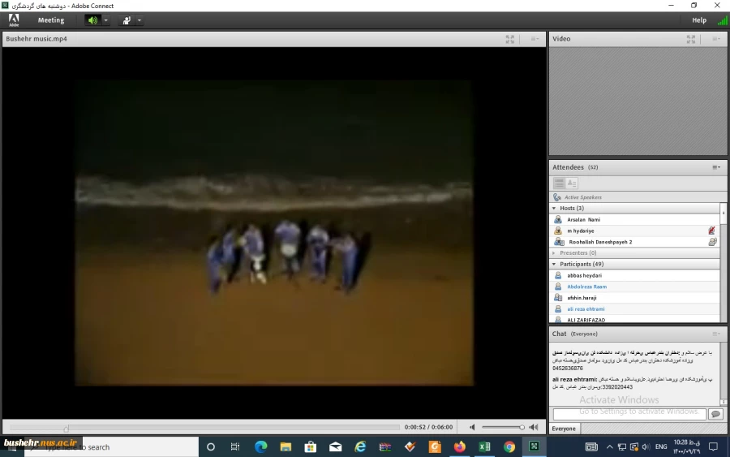730x457 pixels.
Task: Open Microsoft Store from taskbar
Action: click(310, 447)
